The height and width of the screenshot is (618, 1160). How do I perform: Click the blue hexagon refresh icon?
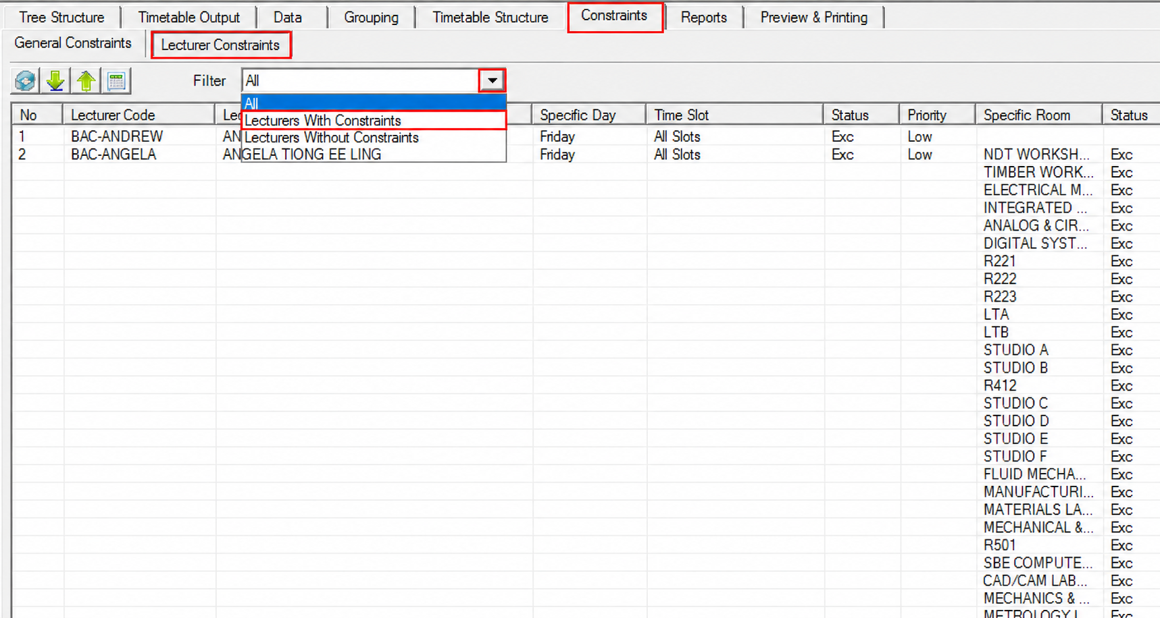25,81
